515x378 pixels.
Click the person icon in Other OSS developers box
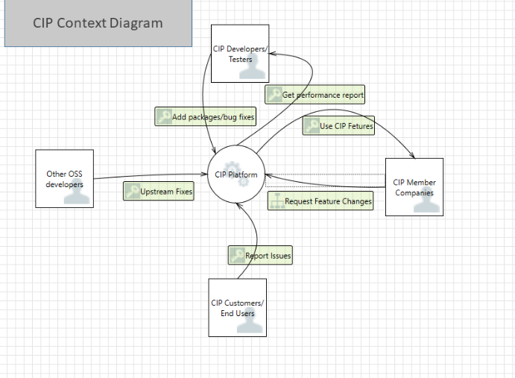pyautogui.click(x=77, y=192)
